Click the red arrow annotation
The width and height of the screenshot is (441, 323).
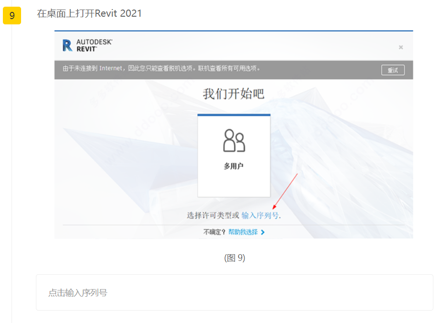[x=285, y=191]
